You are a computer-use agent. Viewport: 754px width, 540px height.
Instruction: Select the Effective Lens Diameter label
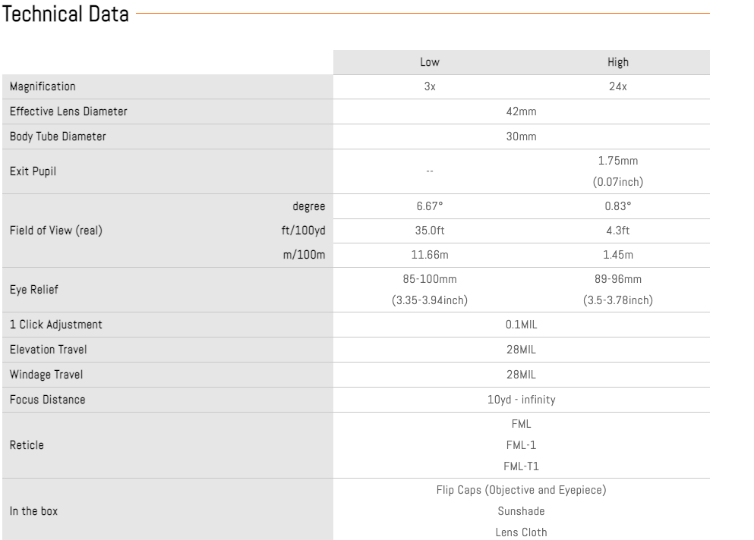[68, 112]
